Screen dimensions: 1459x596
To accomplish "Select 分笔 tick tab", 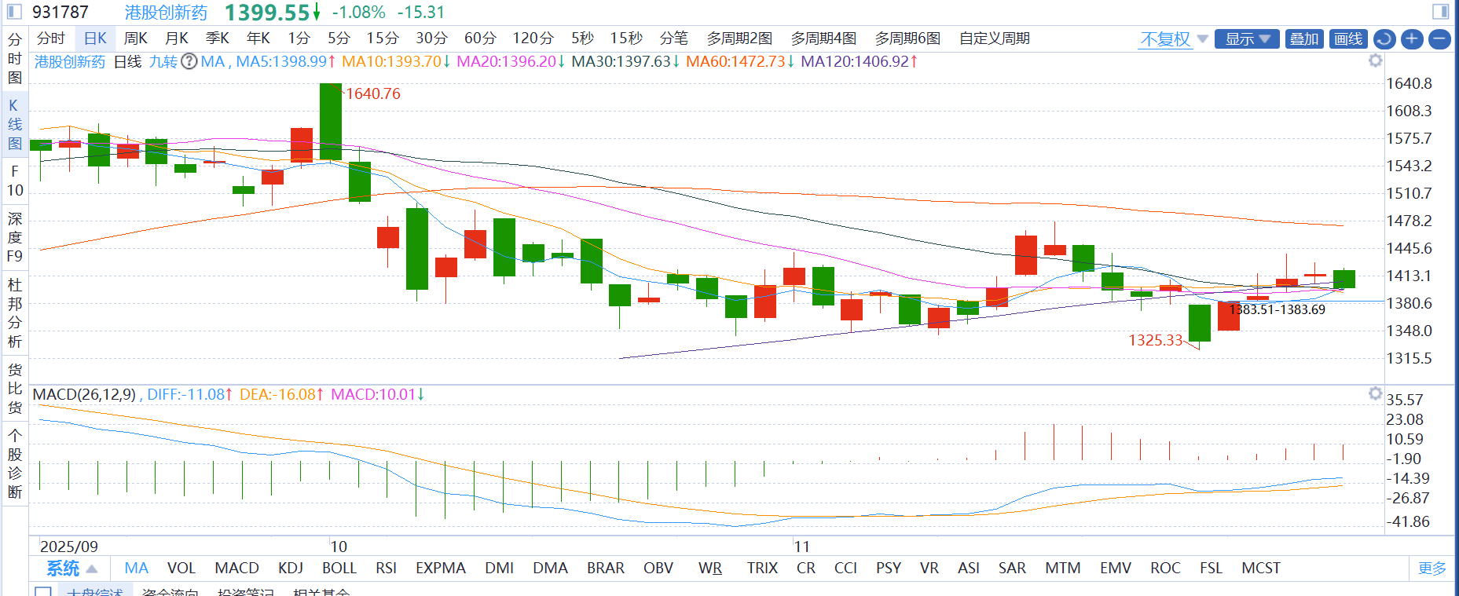I will (673, 38).
